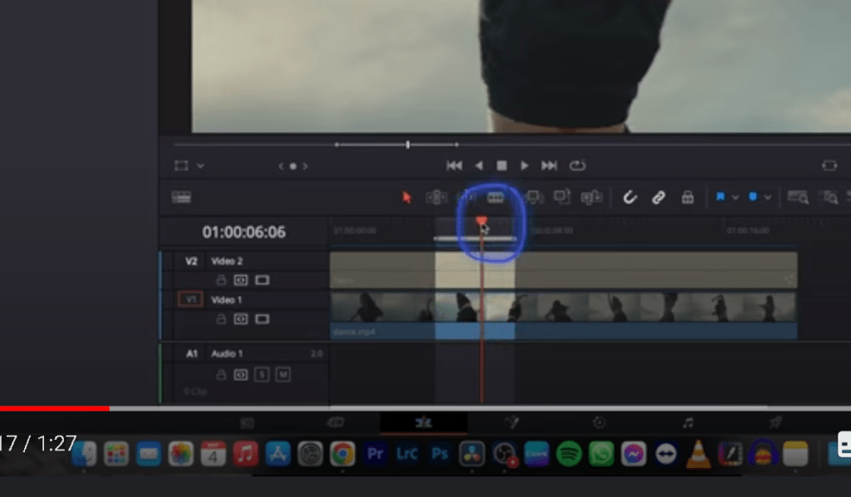The height and width of the screenshot is (497, 851).
Task: Toggle Loop playback button
Action: (x=578, y=165)
